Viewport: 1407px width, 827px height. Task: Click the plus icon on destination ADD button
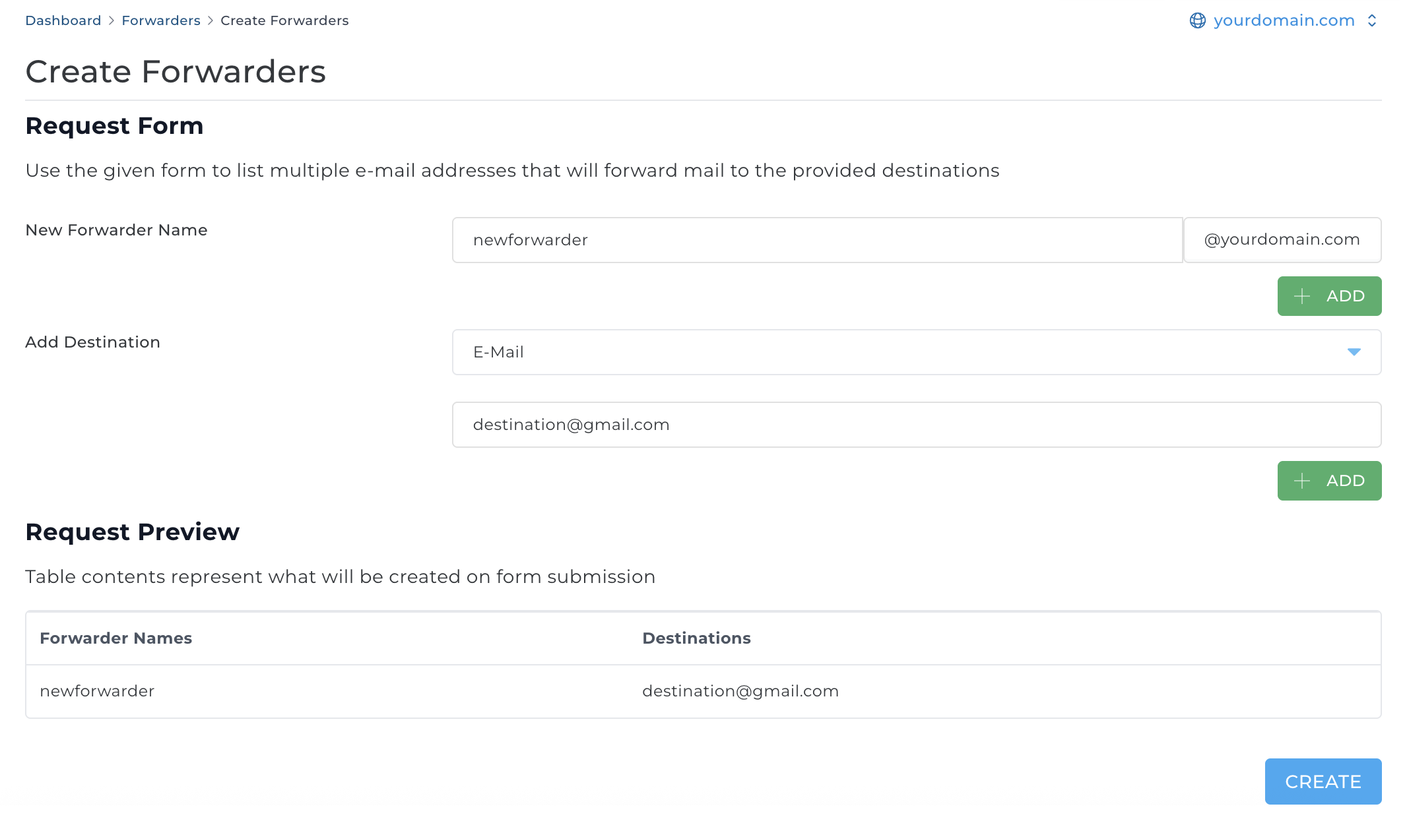pyautogui.click(x=1302, y=481)
